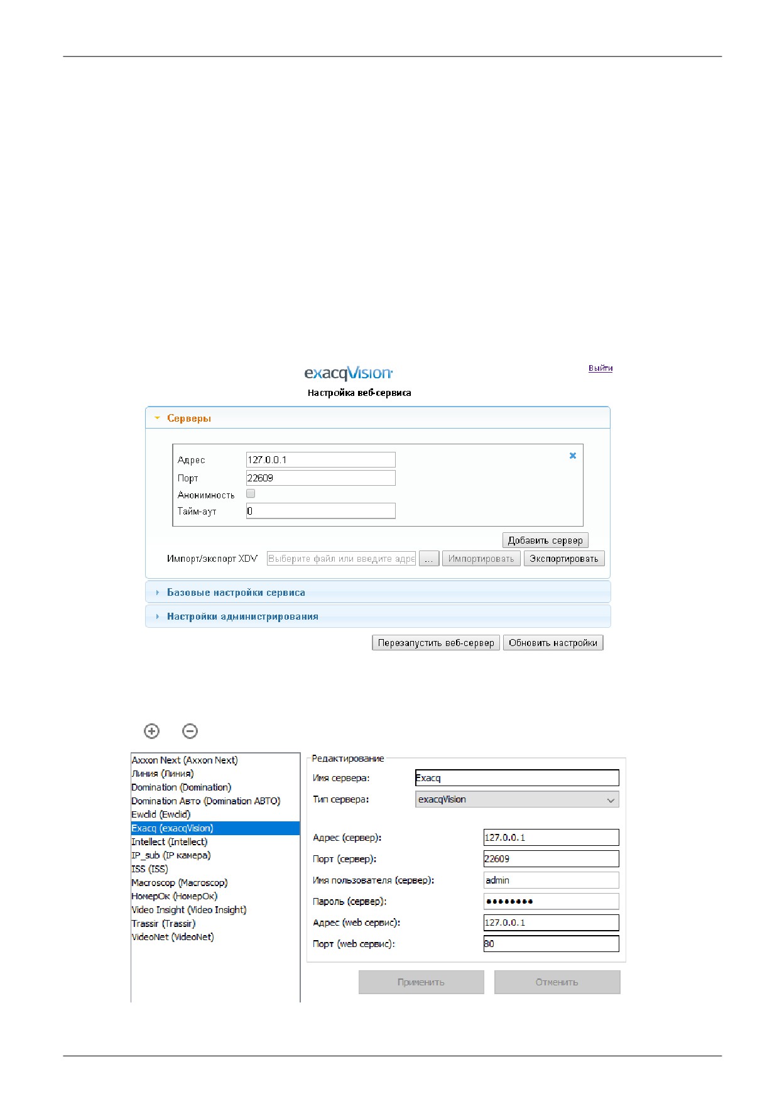Click the Импортировать button
This screenshot has height=1101, width=777.
pos(481,559)
